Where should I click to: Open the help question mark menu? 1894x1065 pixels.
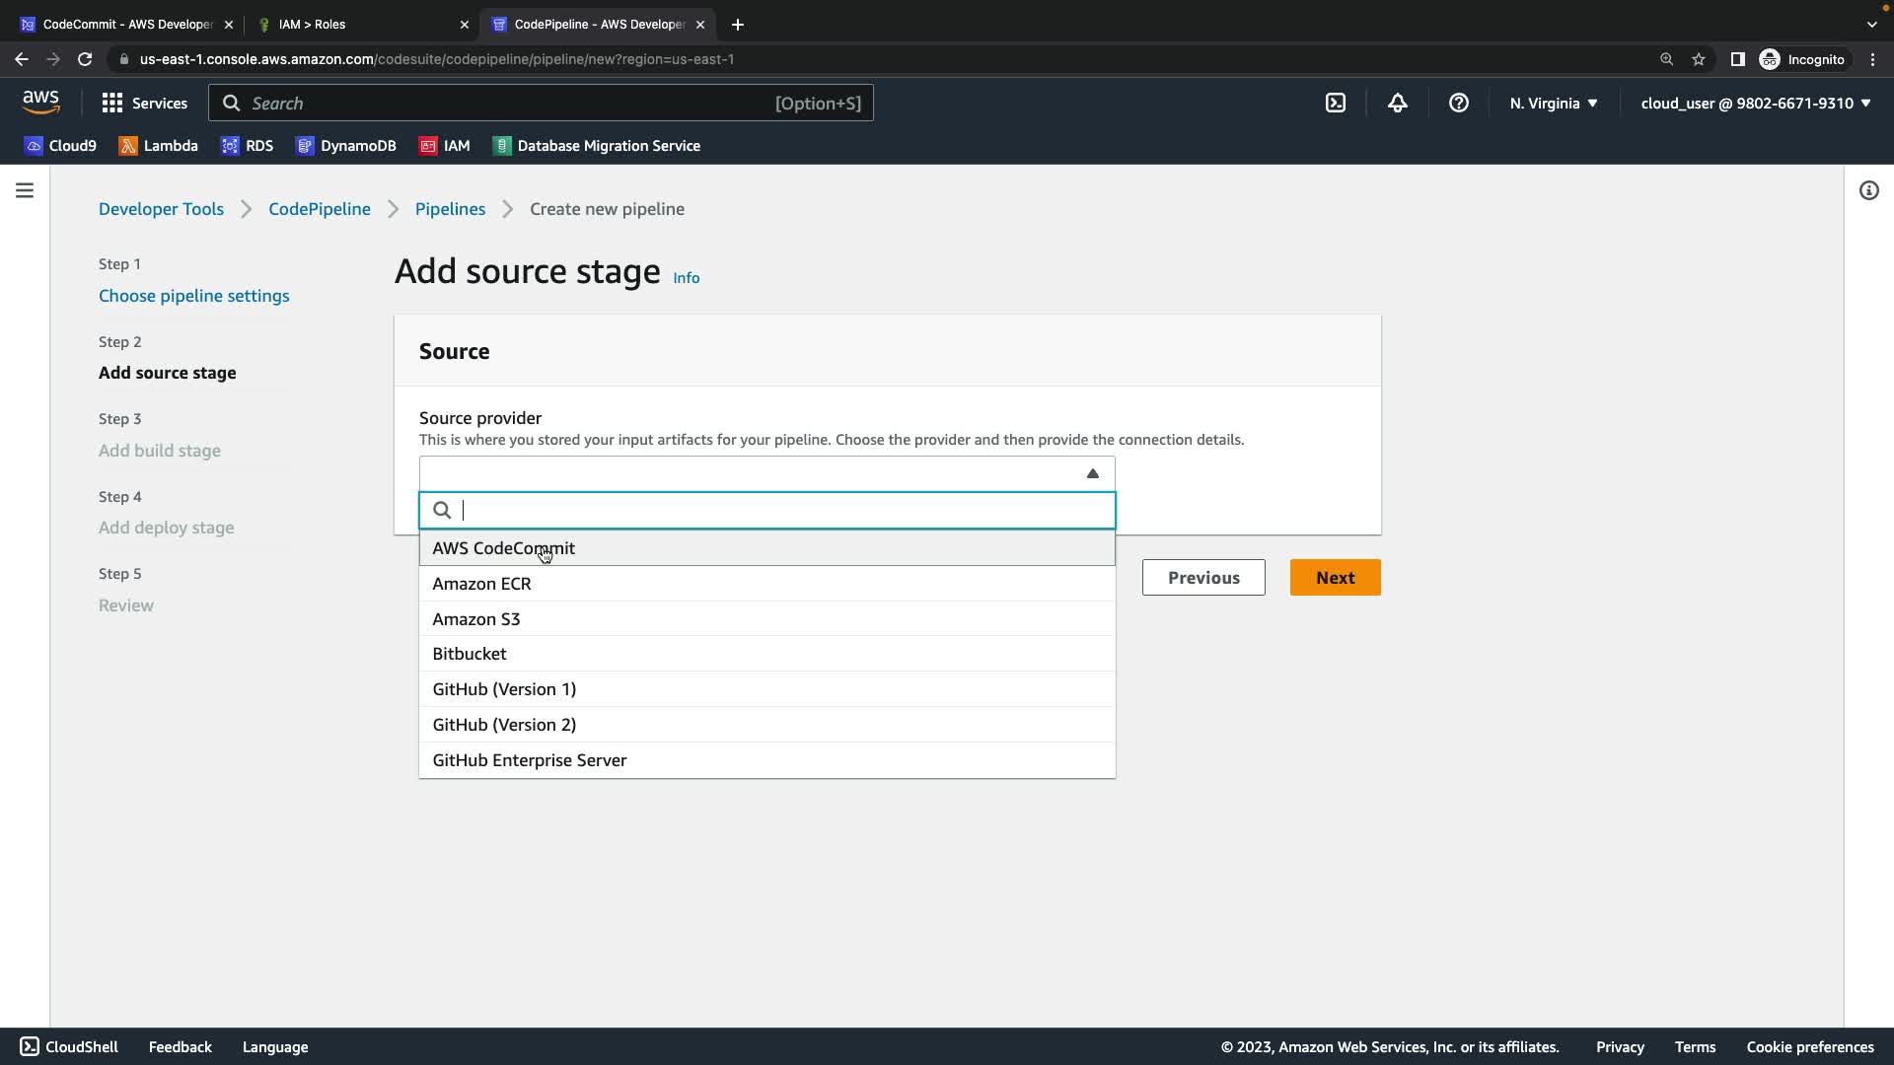pyautogui.click(x=1458, y=103)
